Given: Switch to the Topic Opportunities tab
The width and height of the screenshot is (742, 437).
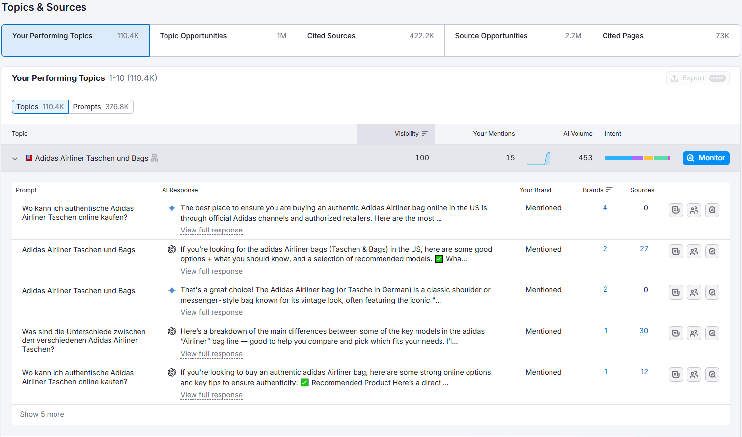Looking at the screenshot, I should 223,40.
